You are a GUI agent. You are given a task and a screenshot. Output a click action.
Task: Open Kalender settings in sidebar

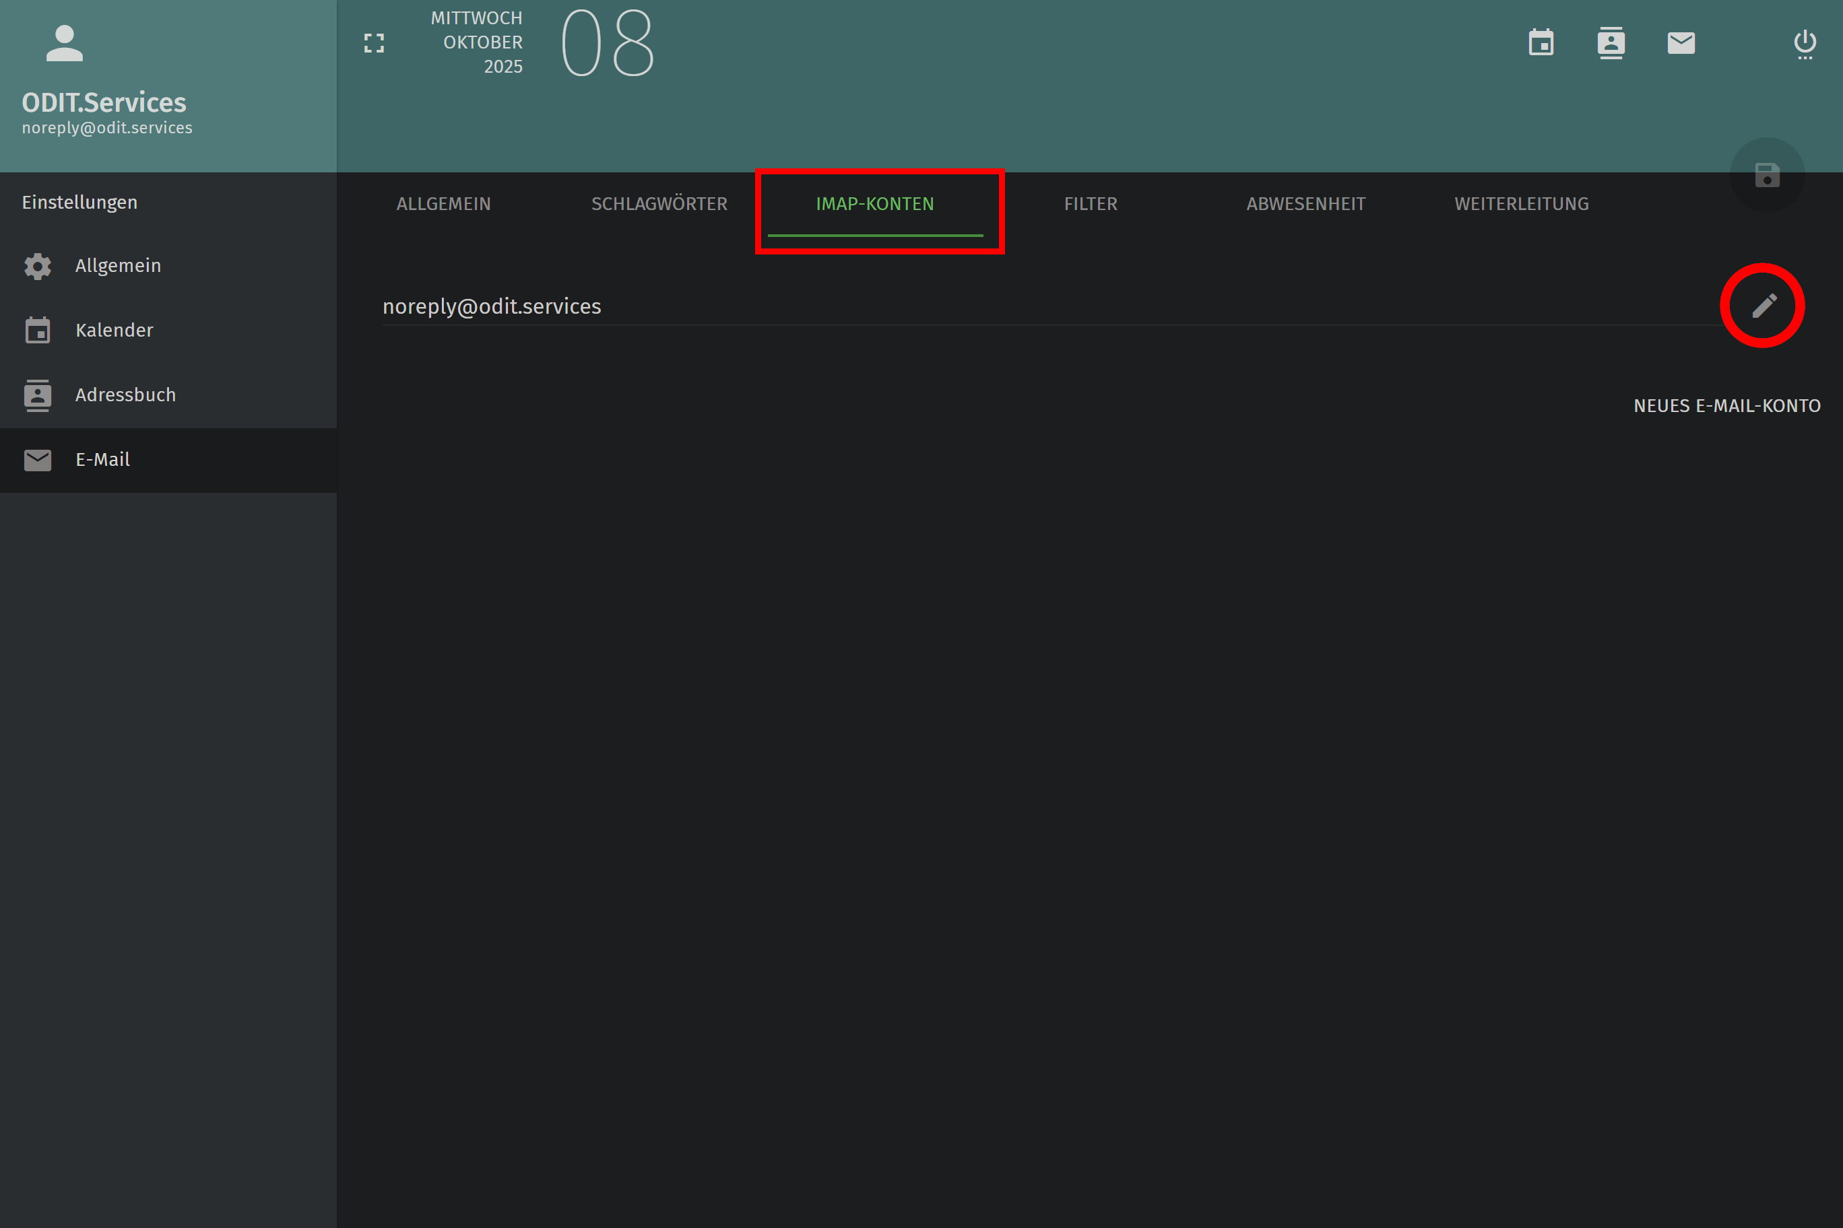point(115,331)
